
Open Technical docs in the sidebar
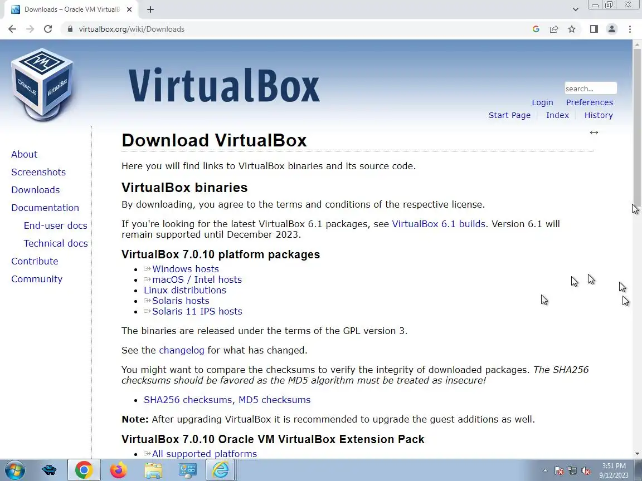pos(56,243)
